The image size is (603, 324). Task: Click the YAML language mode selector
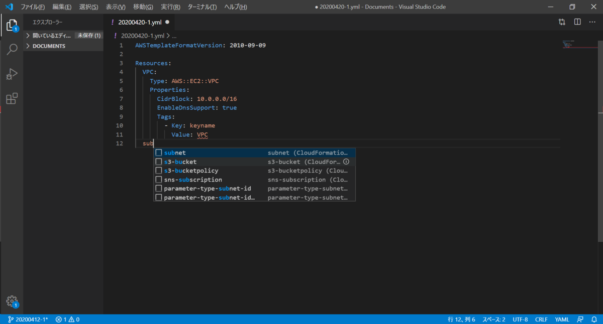[562, 319]
